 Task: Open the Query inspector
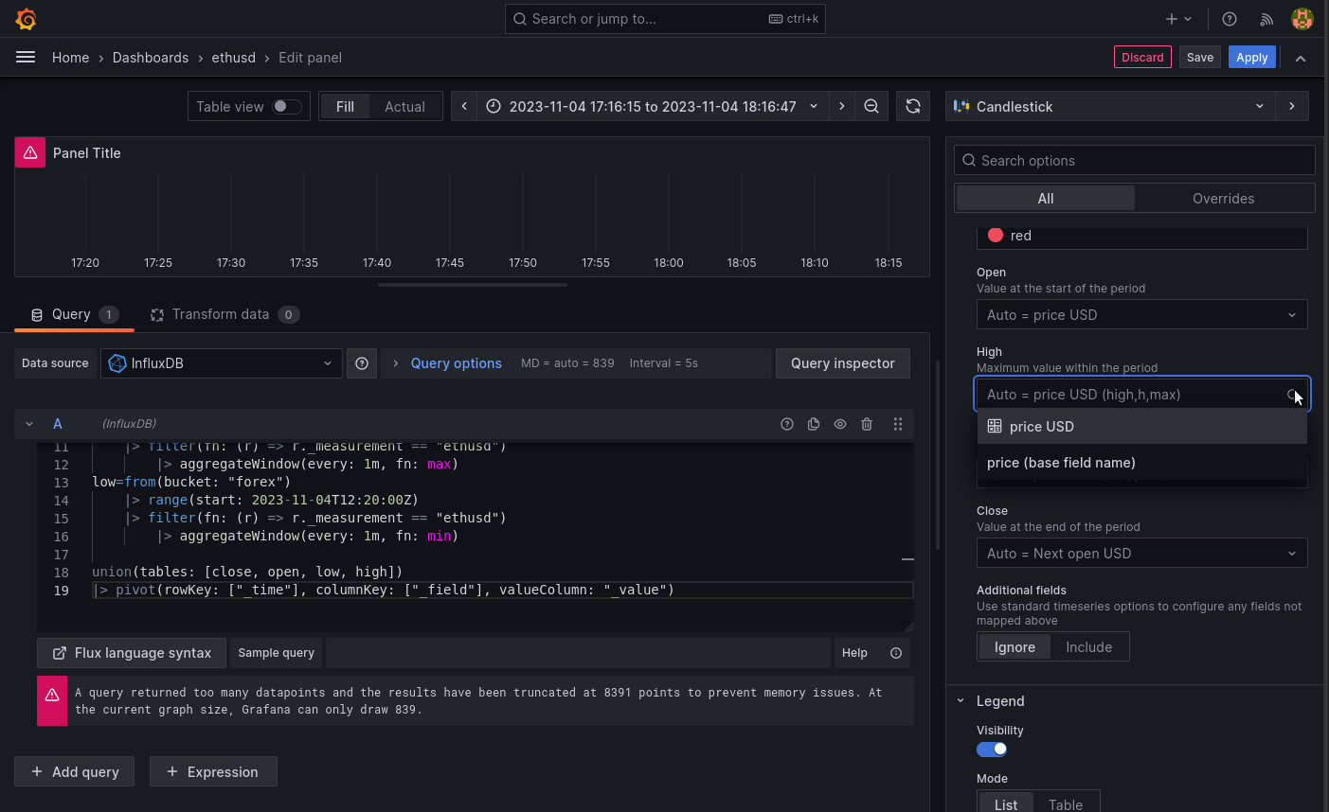pyautogui.click(x=842, y=363)
